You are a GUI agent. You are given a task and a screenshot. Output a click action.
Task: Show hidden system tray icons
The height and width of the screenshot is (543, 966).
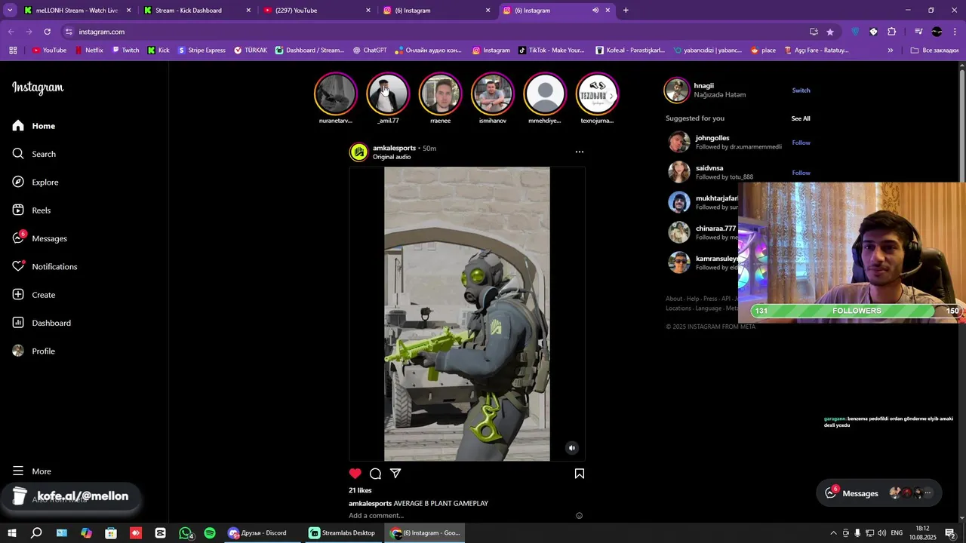point(833,533)
